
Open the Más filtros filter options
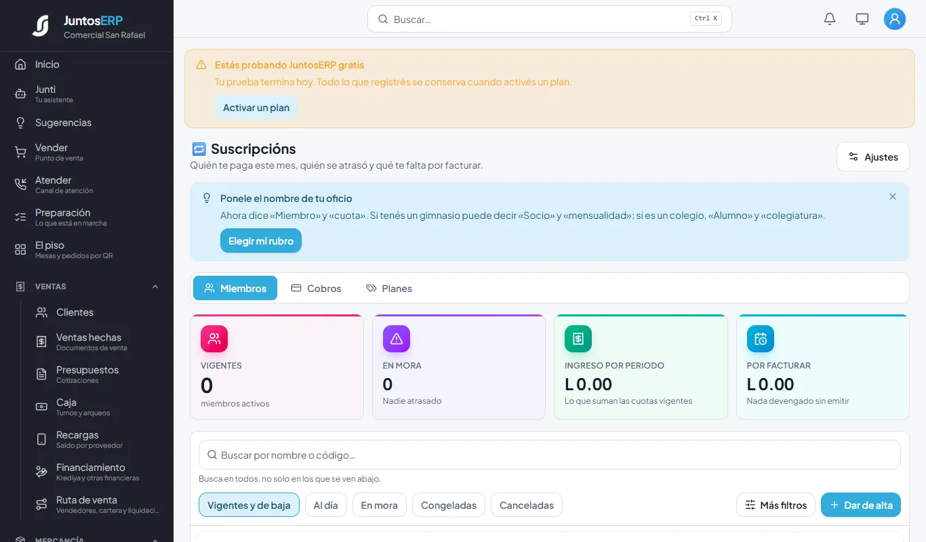(776, 505)
